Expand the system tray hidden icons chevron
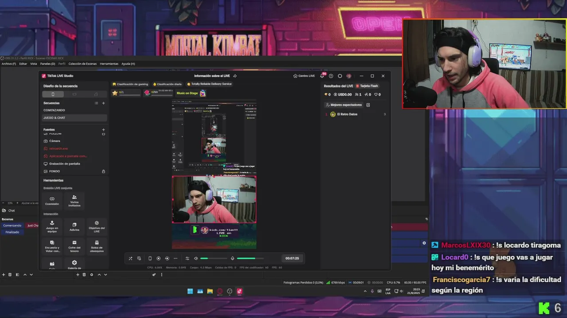The height and width of the screenshot is (318, 567). coord(365,291)
